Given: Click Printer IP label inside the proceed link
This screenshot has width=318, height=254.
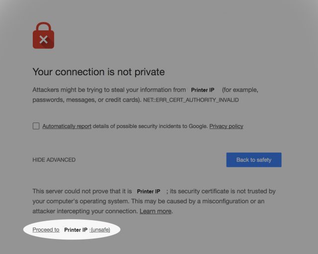Looking at the screenshot, I should point(76,230).
